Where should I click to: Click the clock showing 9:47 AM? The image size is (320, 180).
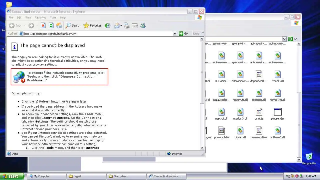311,176
